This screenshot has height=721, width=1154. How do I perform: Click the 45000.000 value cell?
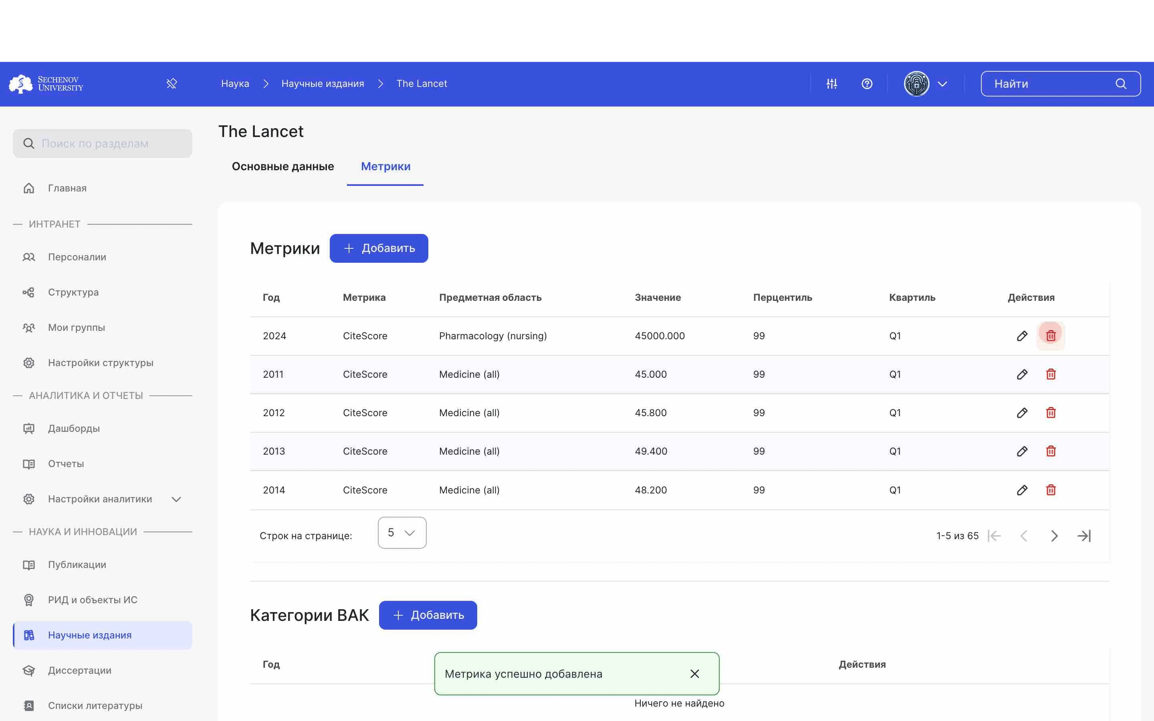pos(660,336)
